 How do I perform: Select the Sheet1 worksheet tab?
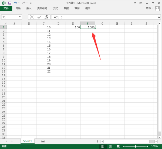click(x=27, y=141)
